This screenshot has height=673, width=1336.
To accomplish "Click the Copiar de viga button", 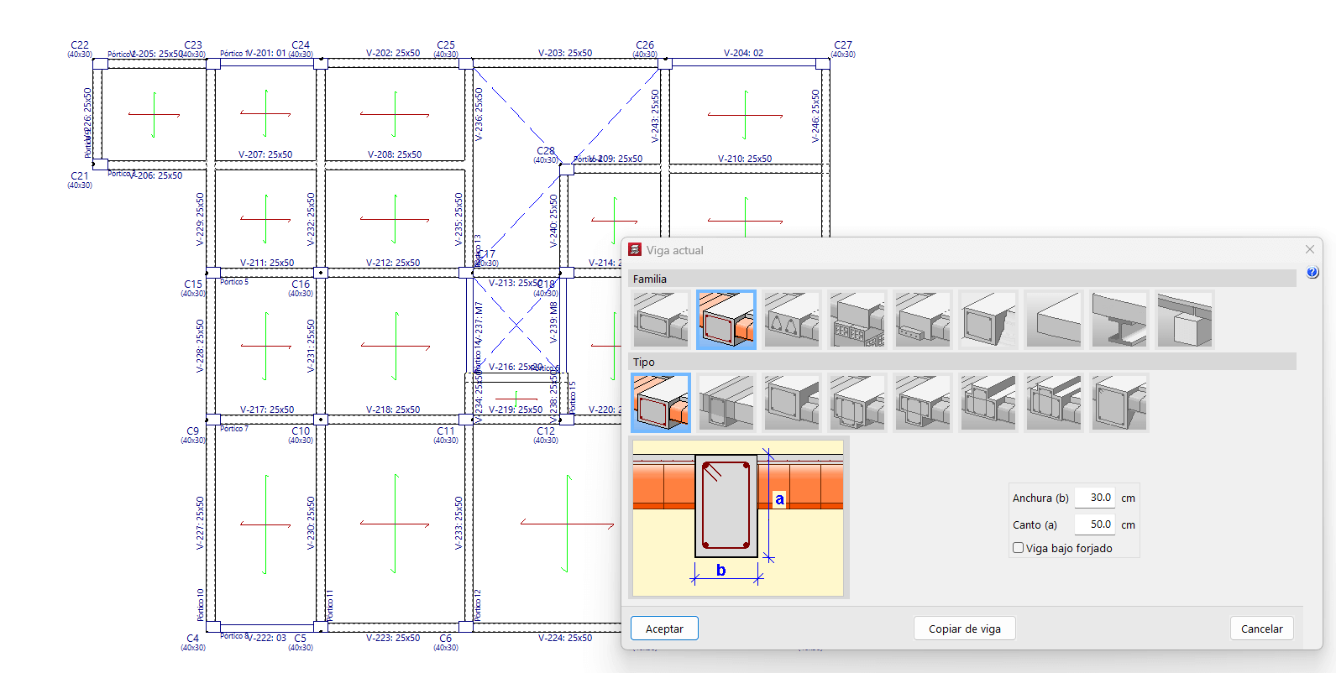I will point(964,629).
